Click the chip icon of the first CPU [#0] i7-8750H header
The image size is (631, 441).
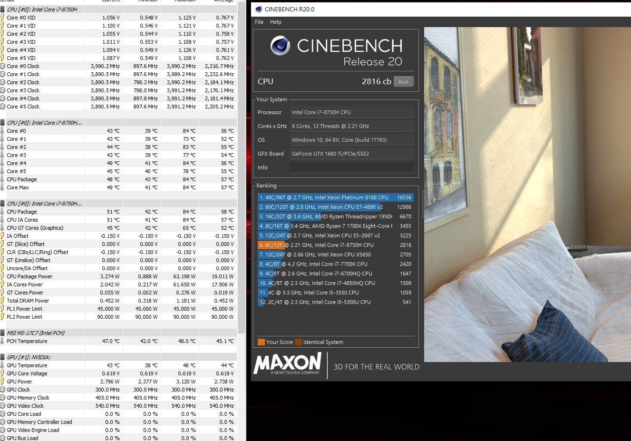pos(2,10)
